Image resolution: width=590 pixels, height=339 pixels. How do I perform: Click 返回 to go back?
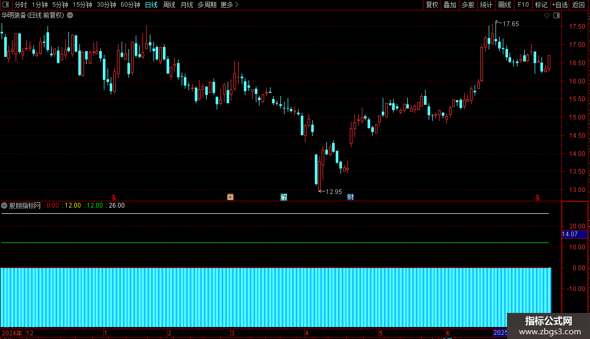(x=579, y=5)
